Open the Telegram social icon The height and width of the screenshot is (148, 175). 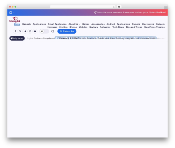coord(25,31)
